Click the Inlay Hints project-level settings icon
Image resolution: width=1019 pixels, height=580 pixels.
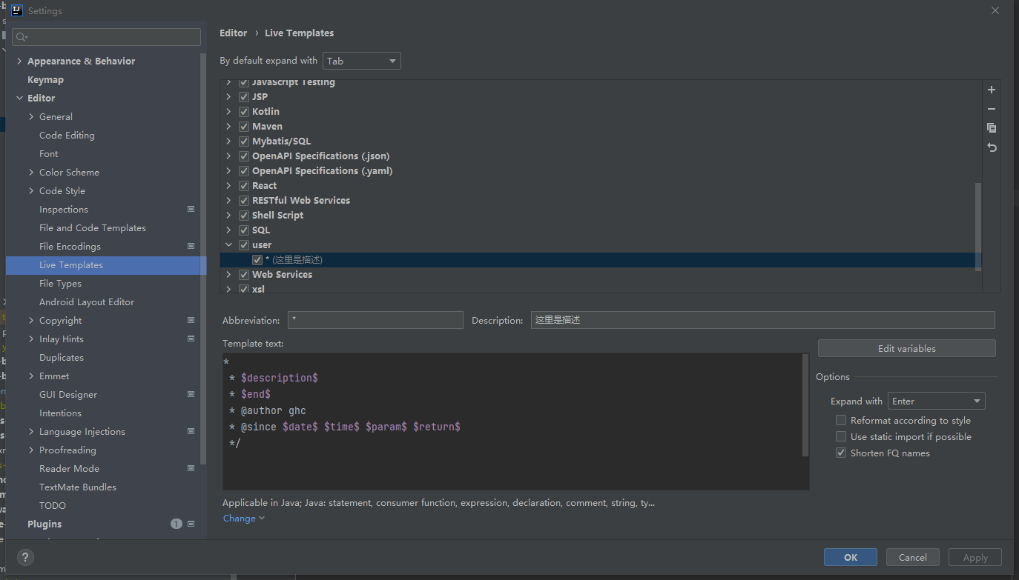(x=191, y=339)
